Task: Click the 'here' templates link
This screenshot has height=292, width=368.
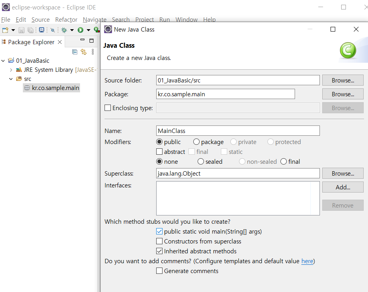Action: (307, 261)
